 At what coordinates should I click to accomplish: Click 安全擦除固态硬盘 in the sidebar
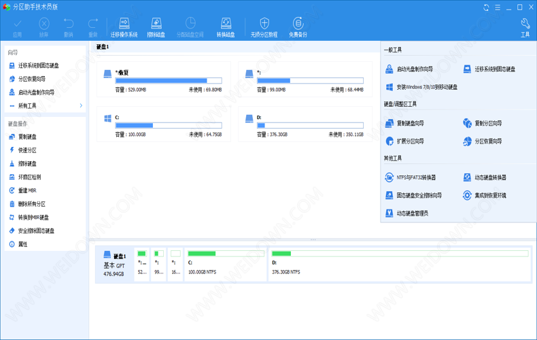(x=31, y=231)
